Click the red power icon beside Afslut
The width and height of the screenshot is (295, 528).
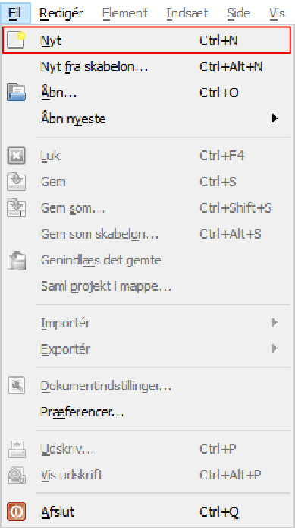click(16, 512)
